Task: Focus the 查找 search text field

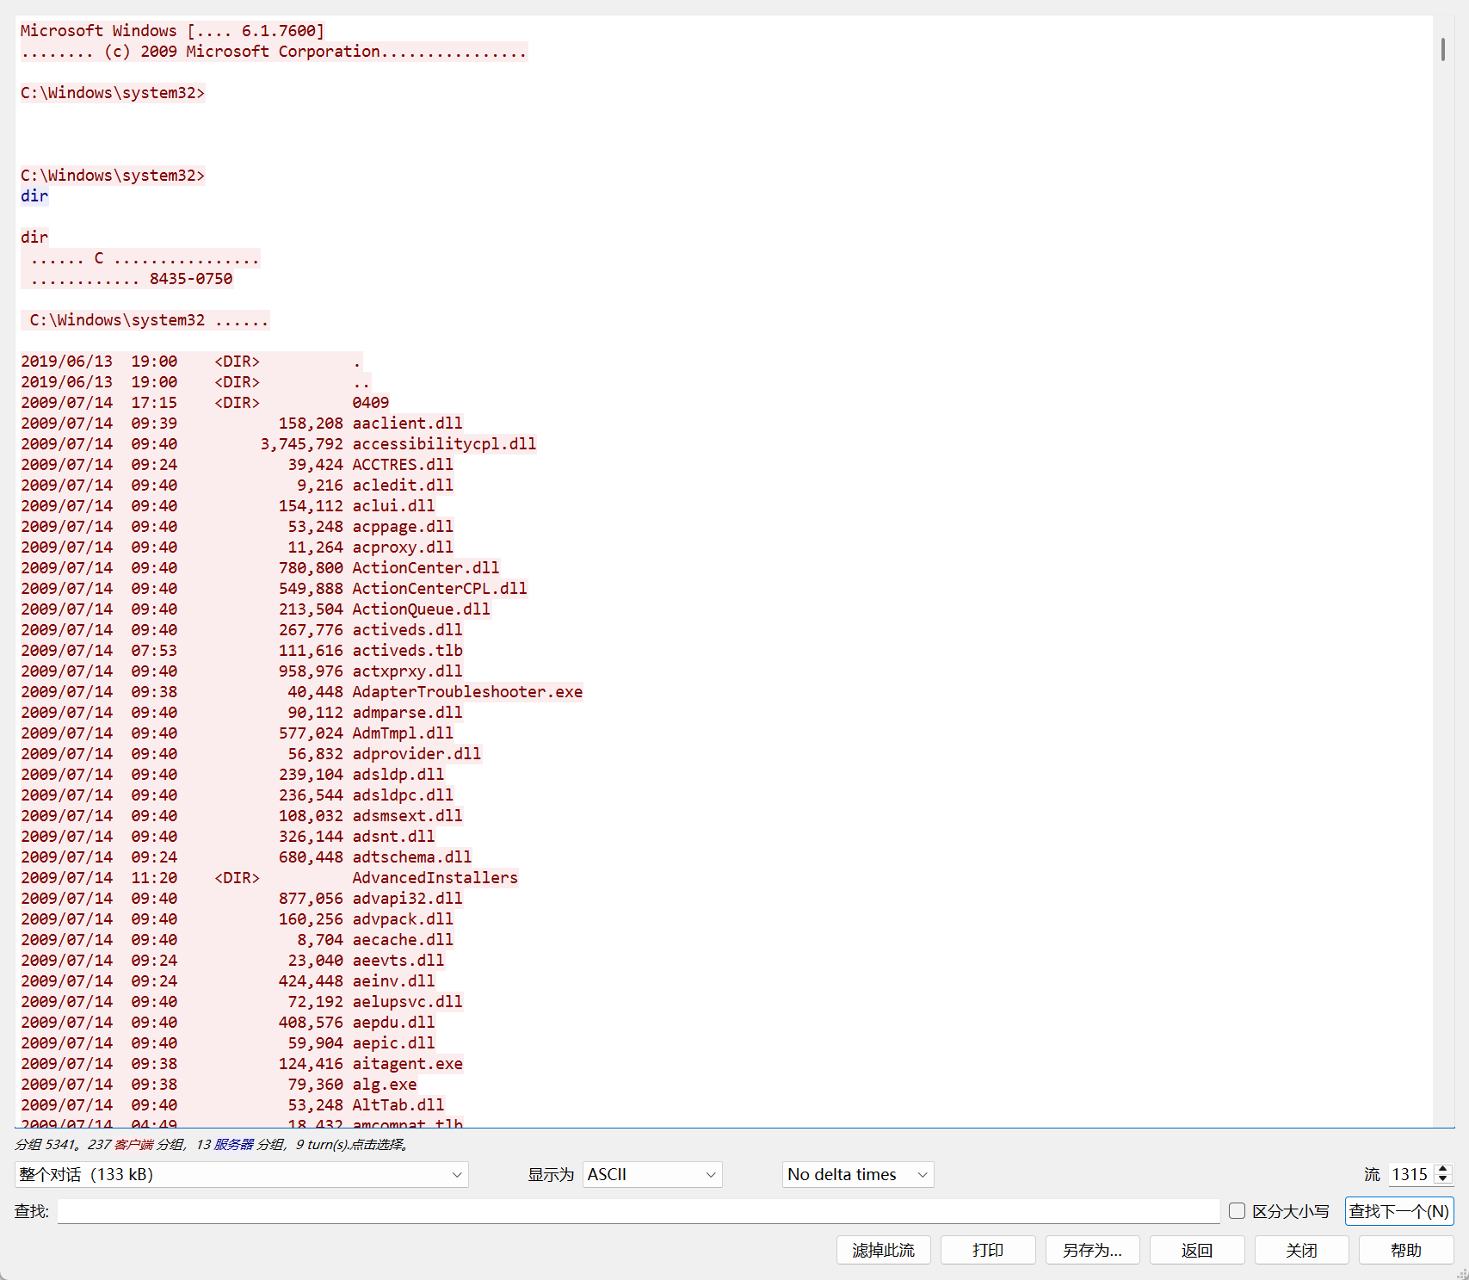Action: [638, 1211]
